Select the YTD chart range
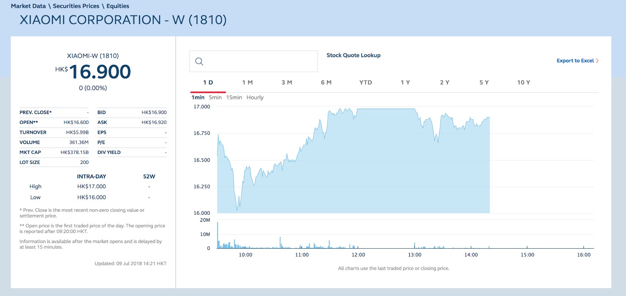The image size is (626, 296). pyautogui.click(x=366, y=82)
